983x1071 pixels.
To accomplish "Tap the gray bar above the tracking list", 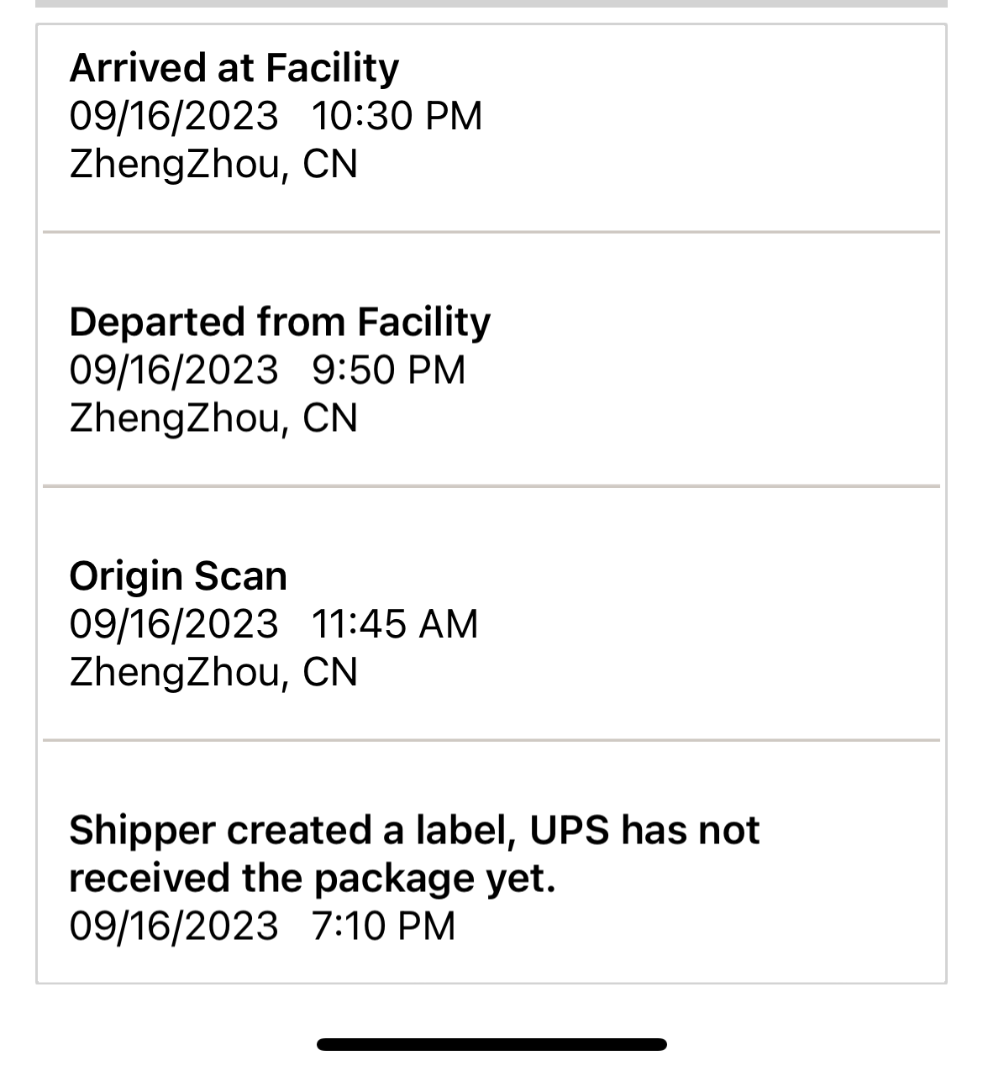I will [491, 3].
